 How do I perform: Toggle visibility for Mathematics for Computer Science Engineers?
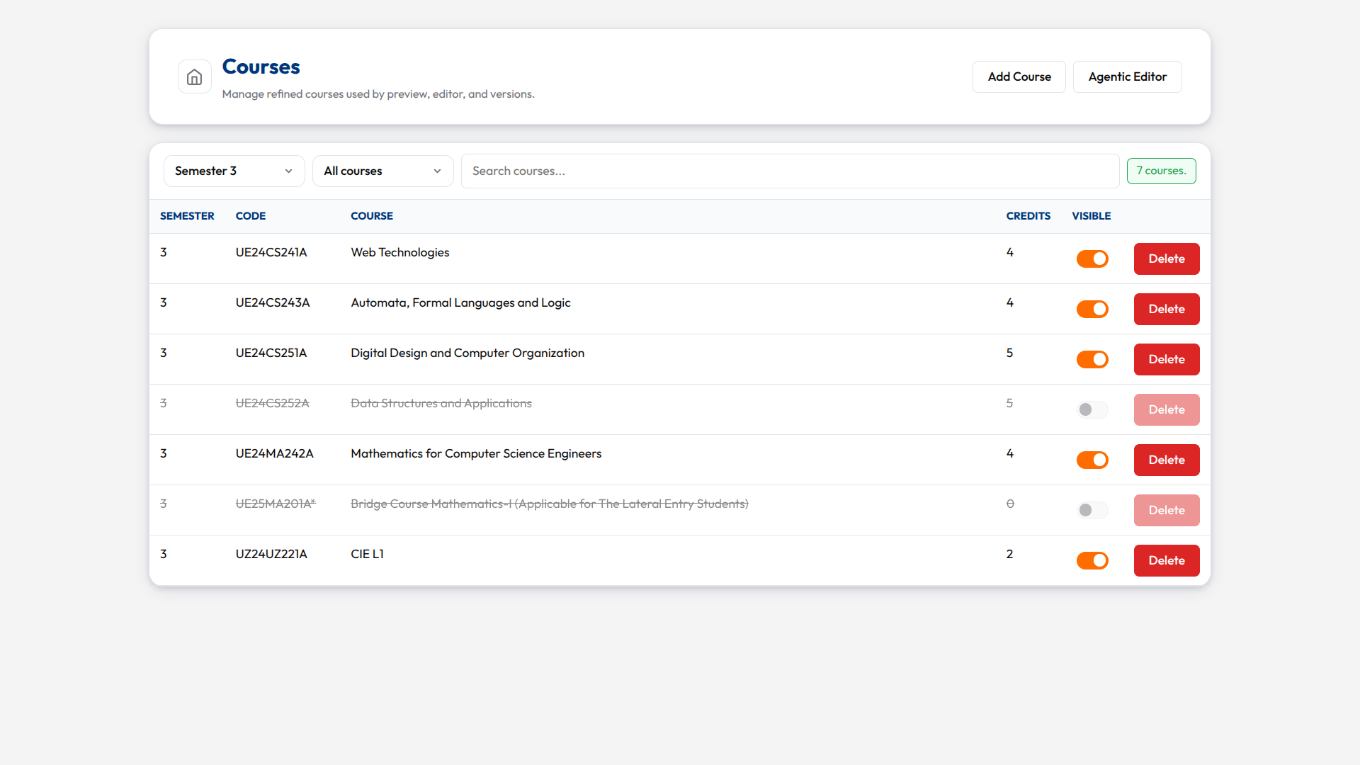(1092, 460)
